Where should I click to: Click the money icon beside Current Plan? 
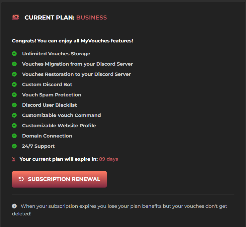click(x=16, y=17)
